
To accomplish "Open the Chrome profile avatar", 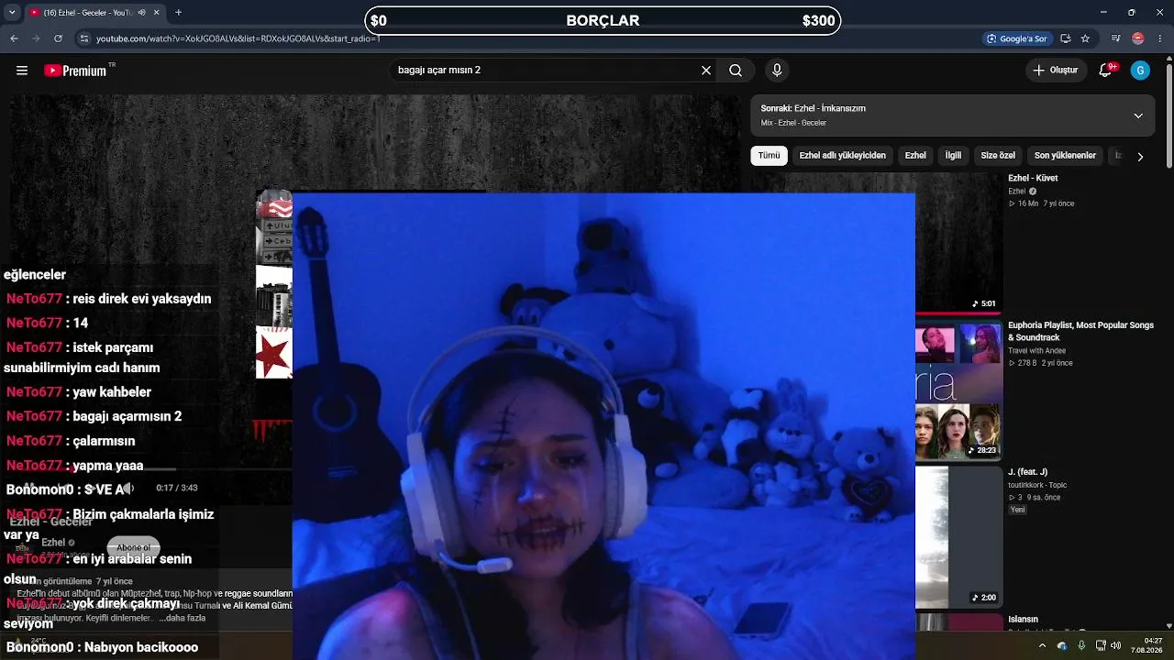I will tap(1138, 38).
